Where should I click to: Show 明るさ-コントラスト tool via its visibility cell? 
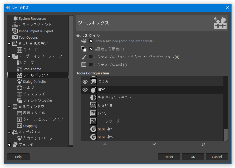pyautogui.click(x=85, y=98)
